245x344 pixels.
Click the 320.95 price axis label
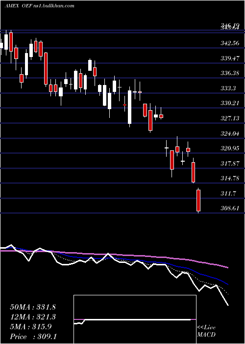pos(230,148)
